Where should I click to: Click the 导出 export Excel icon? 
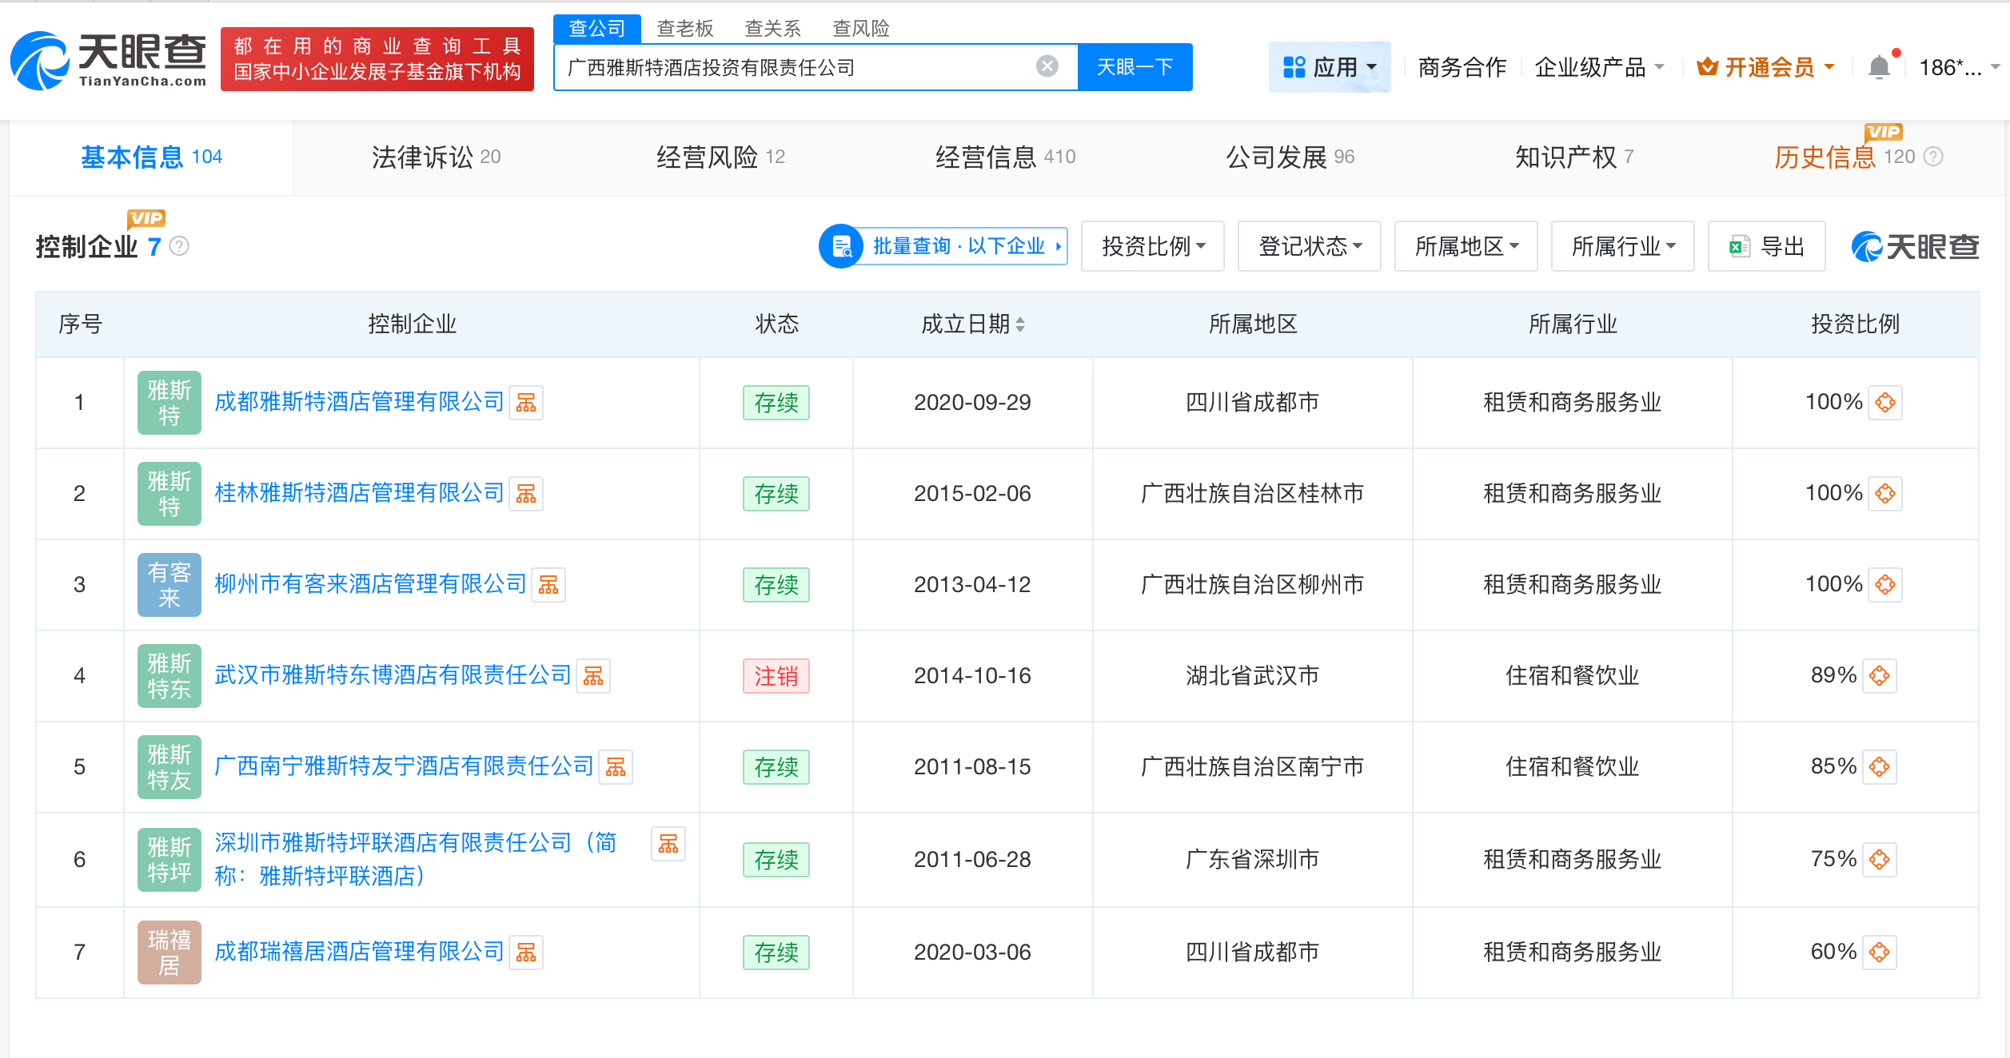[x=1766, y=246]
